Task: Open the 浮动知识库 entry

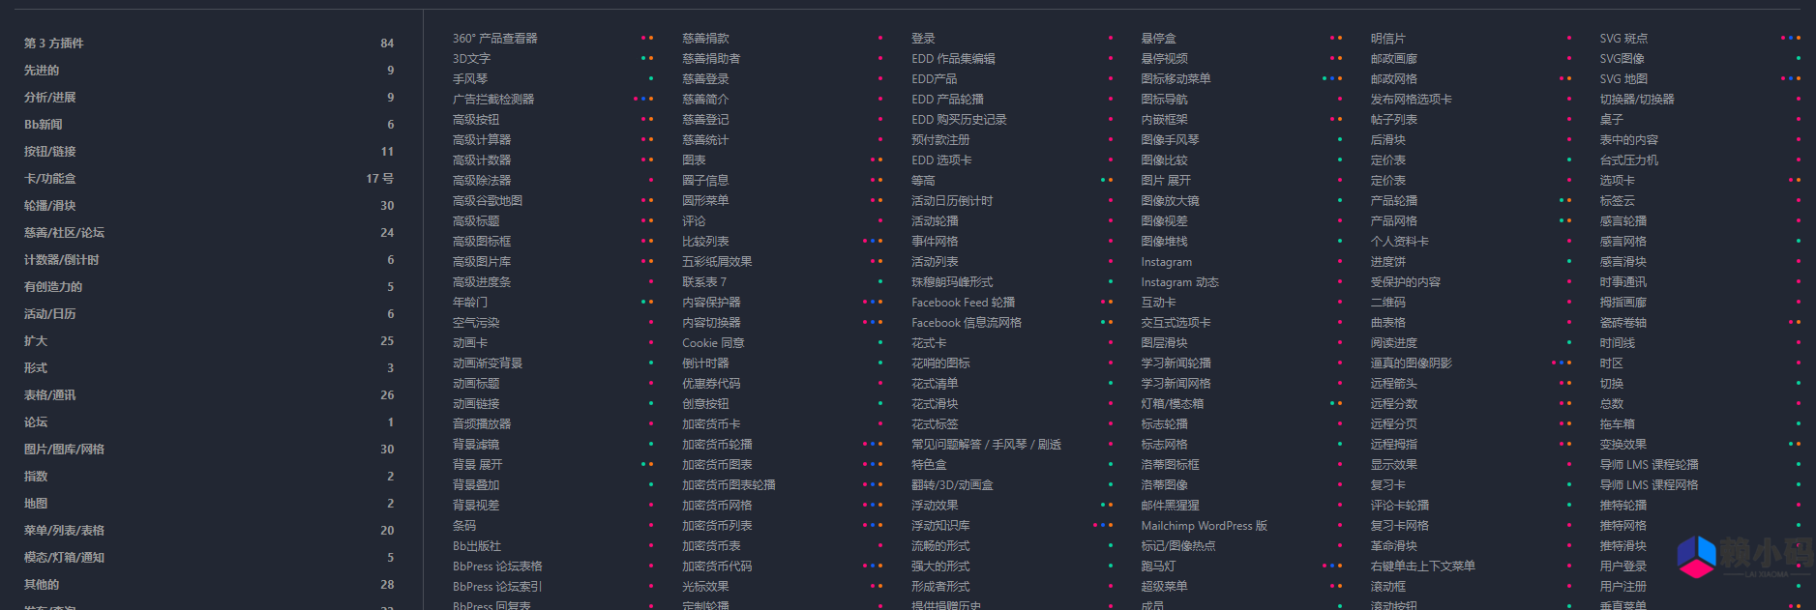Action: [940, 526]
